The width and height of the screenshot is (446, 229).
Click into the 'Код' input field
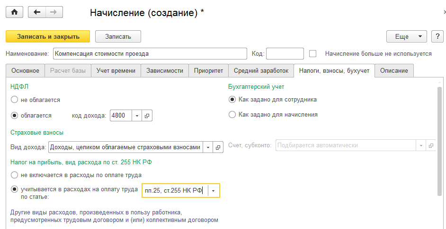285,53
